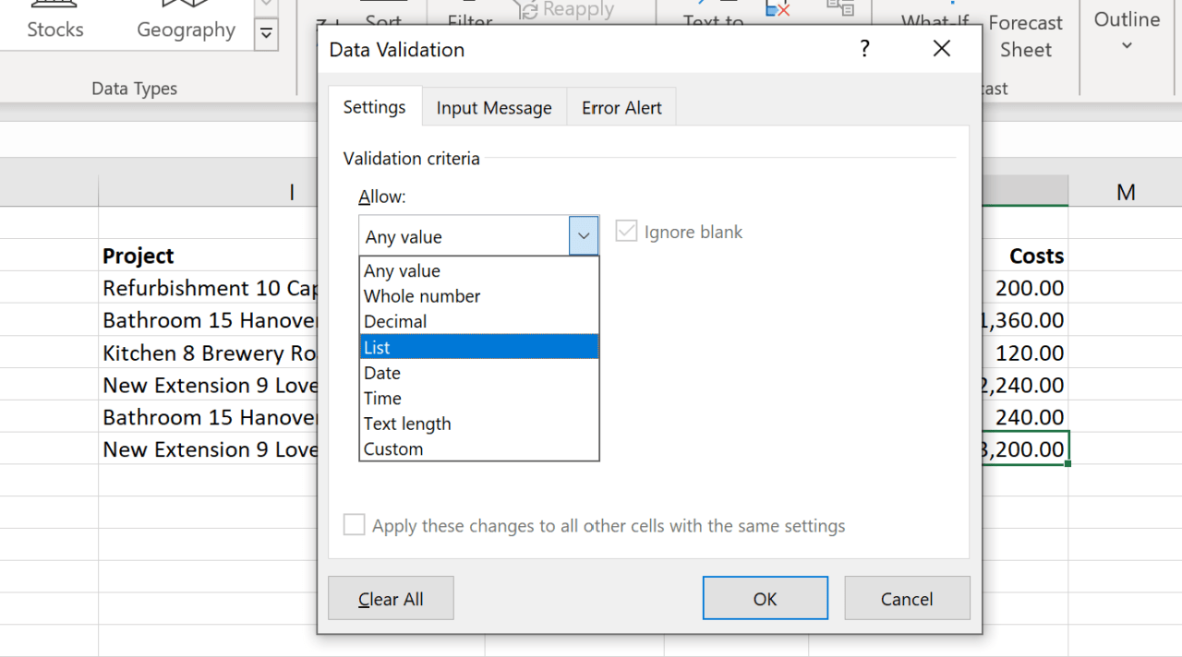
Task: Check apply changes to all other cells
Action: 354,524
